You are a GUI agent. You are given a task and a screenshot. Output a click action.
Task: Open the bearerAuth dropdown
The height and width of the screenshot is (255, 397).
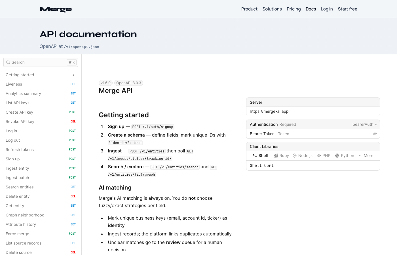365,124
